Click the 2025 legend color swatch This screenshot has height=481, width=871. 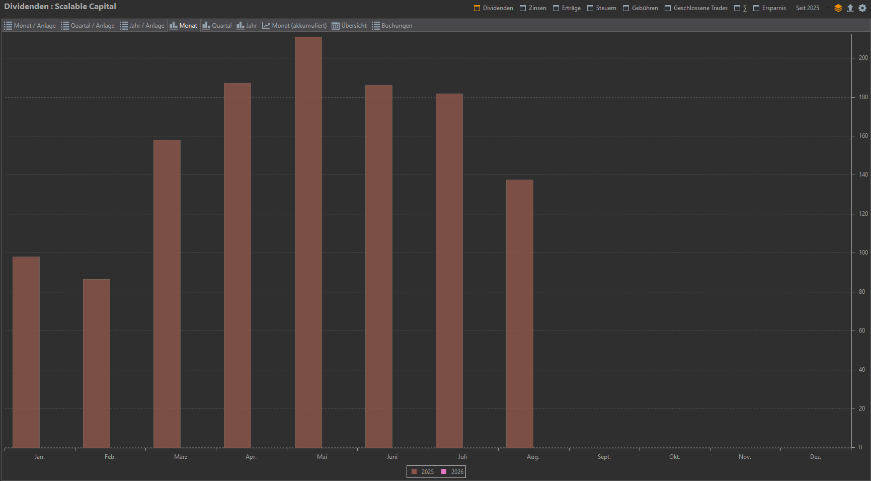(x=414, y=472)
